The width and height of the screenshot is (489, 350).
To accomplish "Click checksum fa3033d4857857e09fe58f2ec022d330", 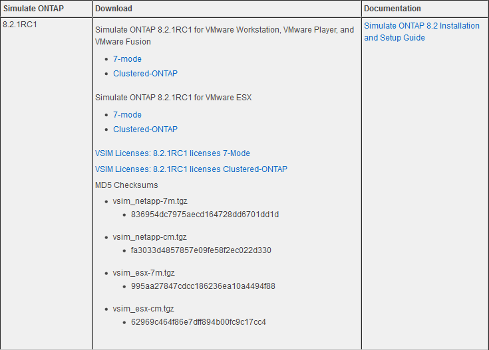I will pos(201,250).
